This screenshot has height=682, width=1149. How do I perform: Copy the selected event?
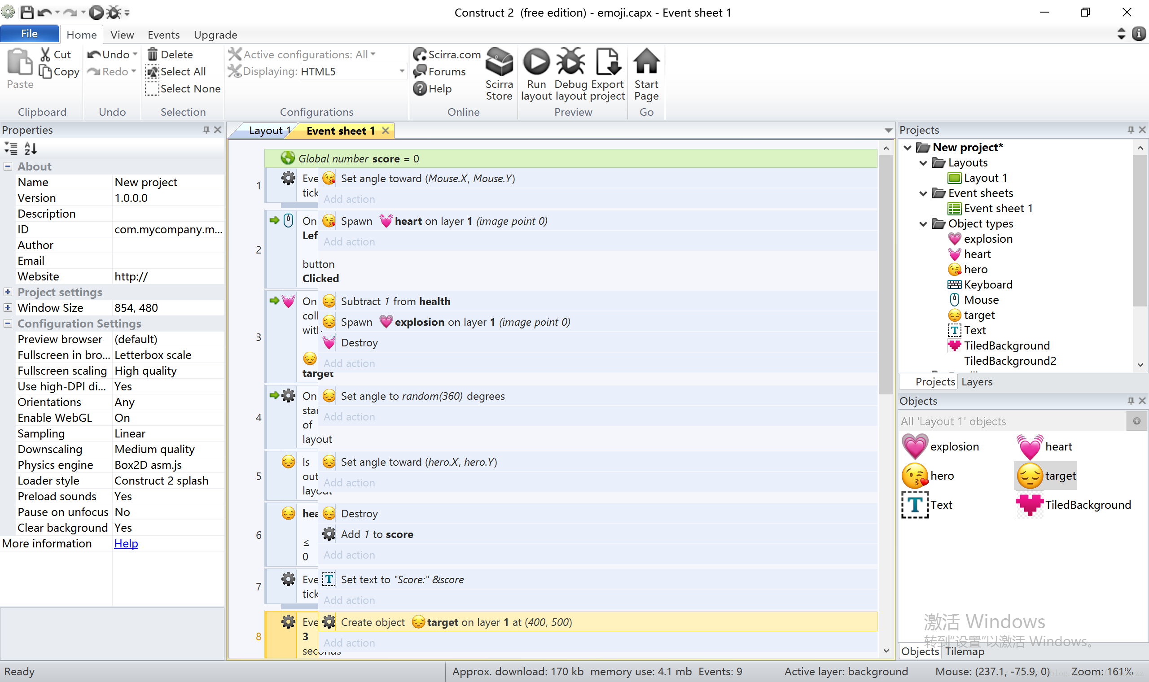click(x=59, y=72)
